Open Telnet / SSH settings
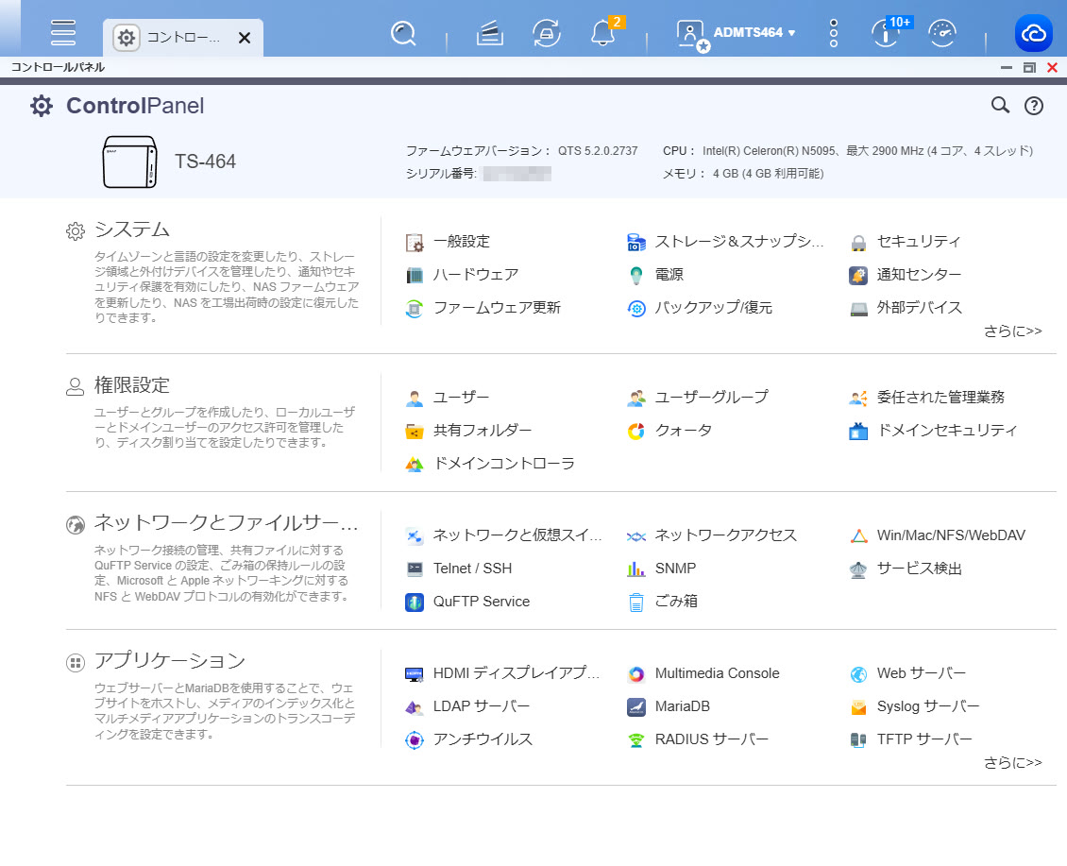1067x866 pixels. click(459, 569)
